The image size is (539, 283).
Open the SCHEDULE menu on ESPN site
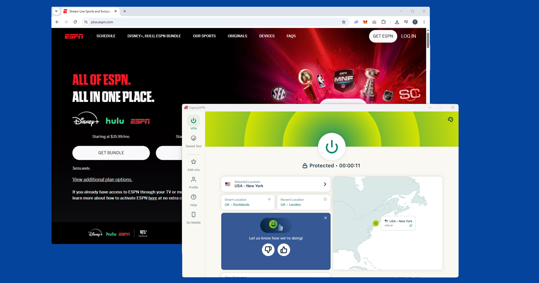tap(106, 36)
